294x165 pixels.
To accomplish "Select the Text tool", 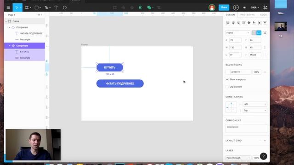I will [56, 7].
